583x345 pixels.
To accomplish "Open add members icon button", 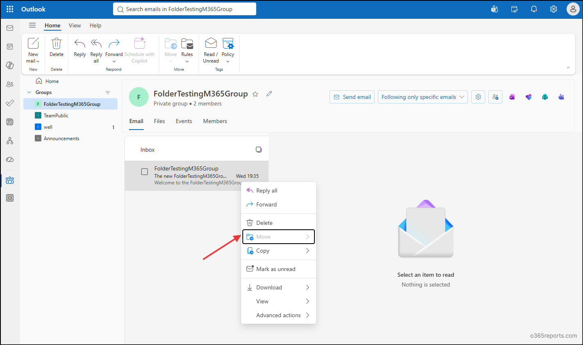I will 495,97.
